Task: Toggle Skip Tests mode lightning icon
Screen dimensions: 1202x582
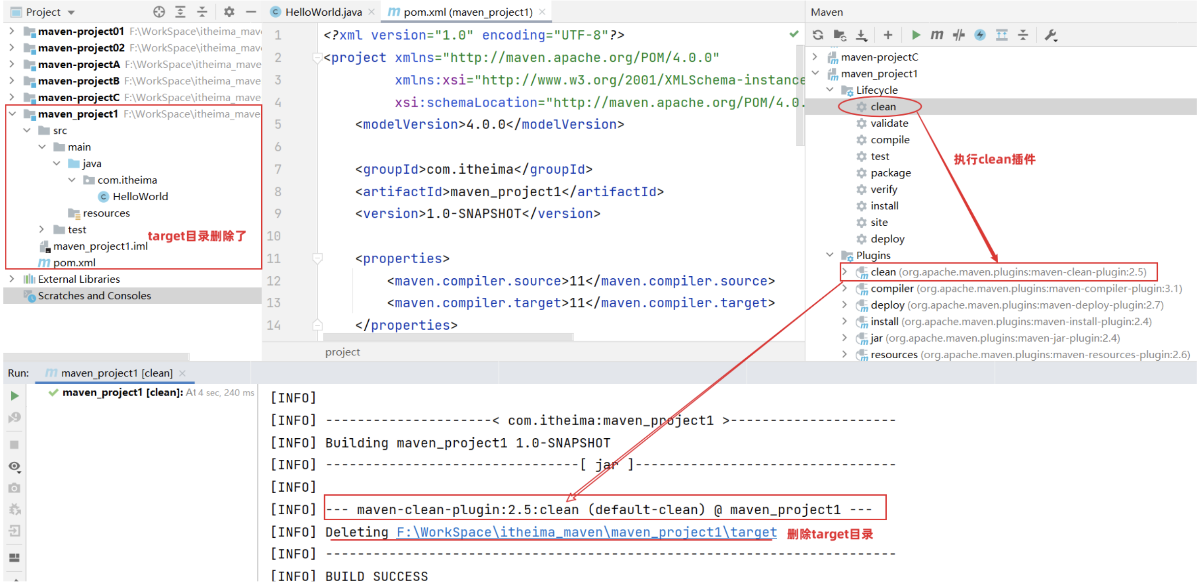Action: 980,35
